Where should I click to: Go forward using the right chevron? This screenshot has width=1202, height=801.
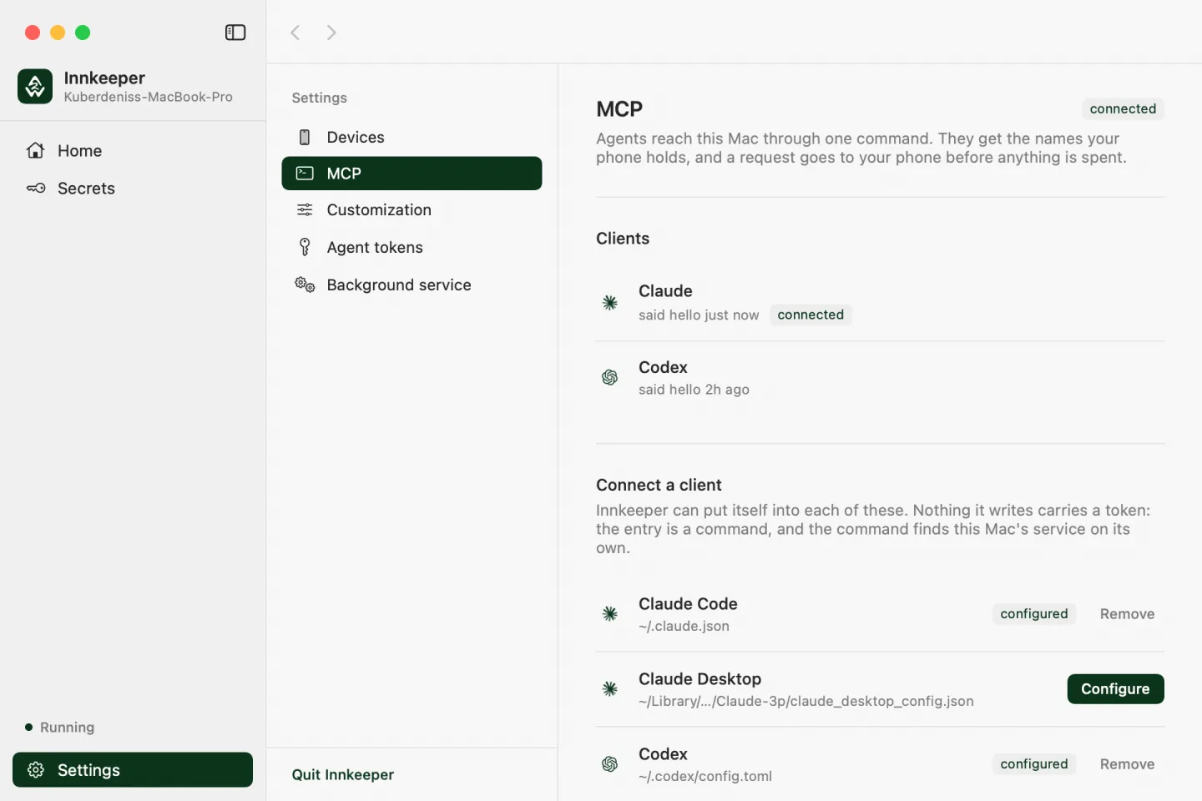[x=331, y=33]
